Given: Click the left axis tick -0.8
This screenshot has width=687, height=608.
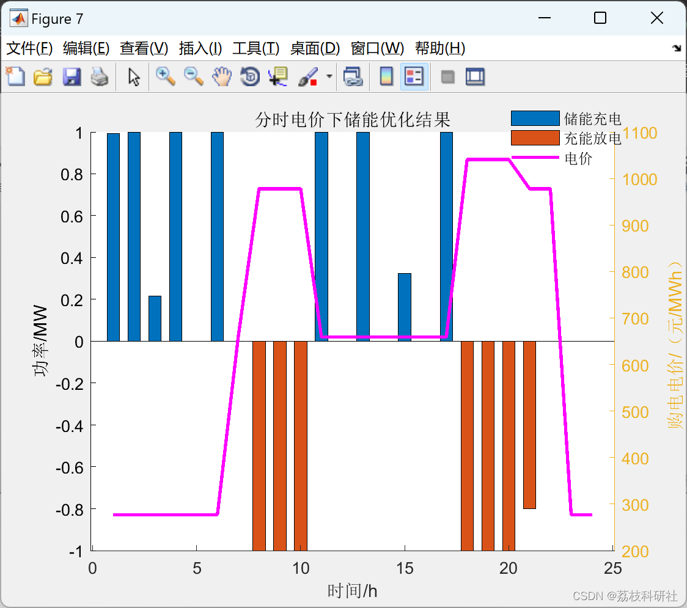Looking at the screenshot, I should click(69, 510).
